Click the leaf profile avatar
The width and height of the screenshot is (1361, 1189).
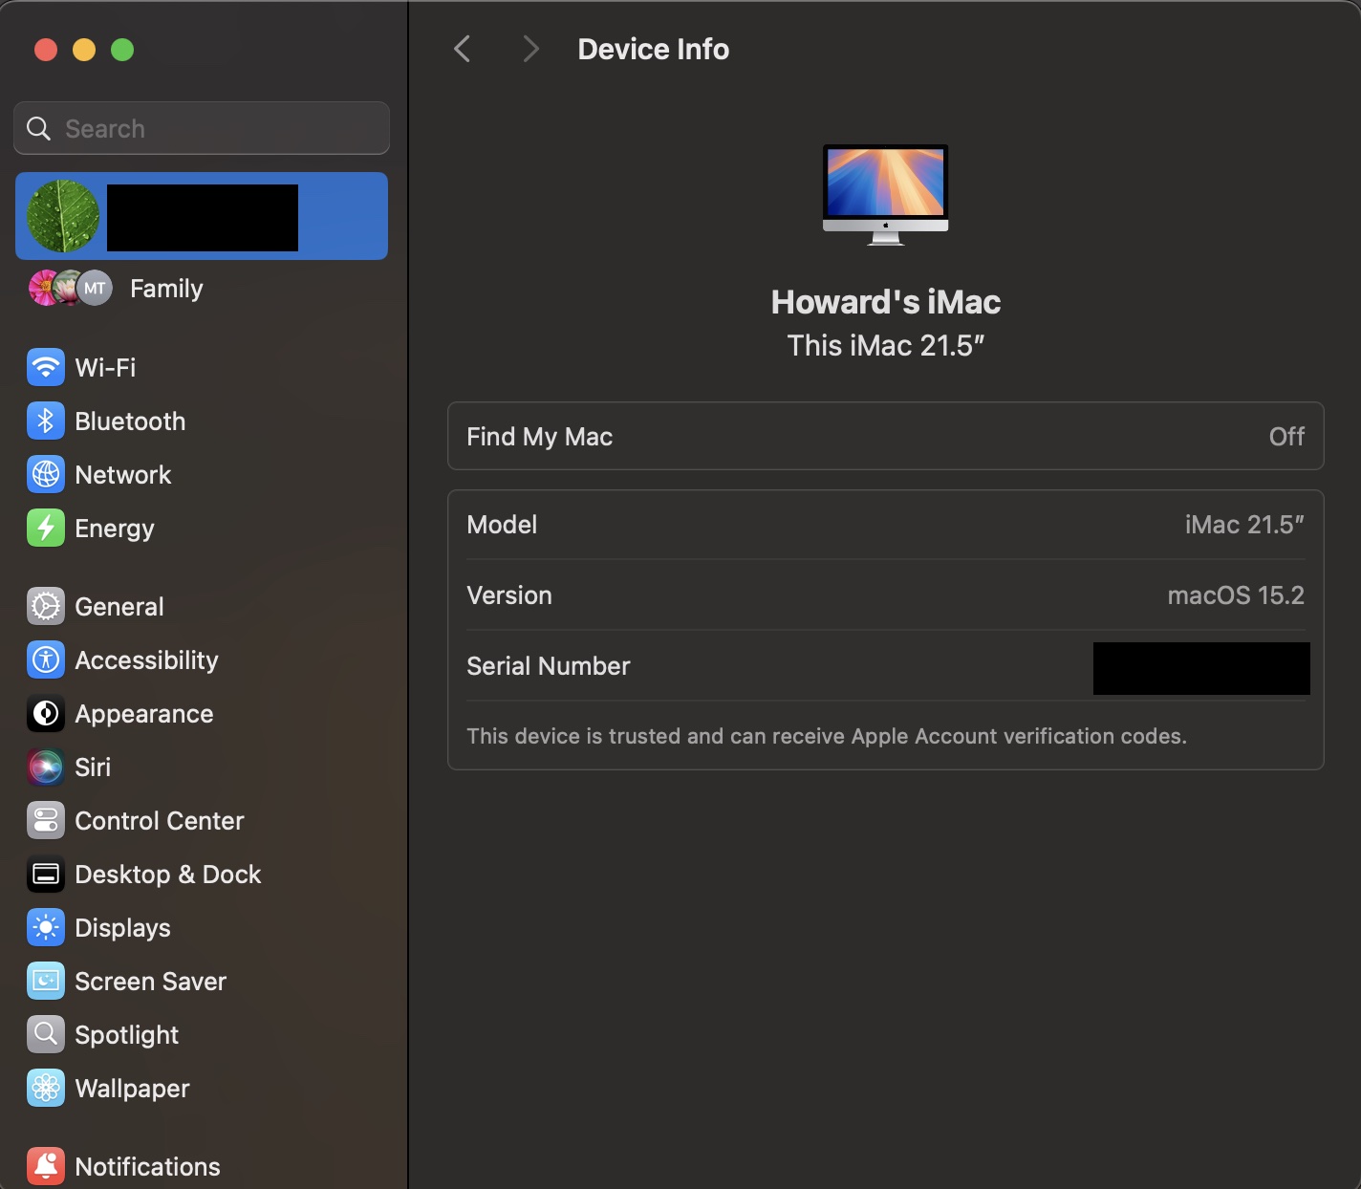click(63, 216)
